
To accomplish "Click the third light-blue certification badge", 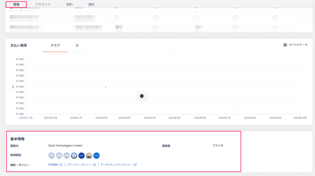I will click(67, 156).
